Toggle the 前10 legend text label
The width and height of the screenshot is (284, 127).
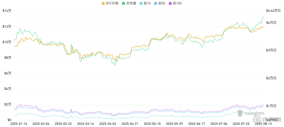click(x=147, y=3)
